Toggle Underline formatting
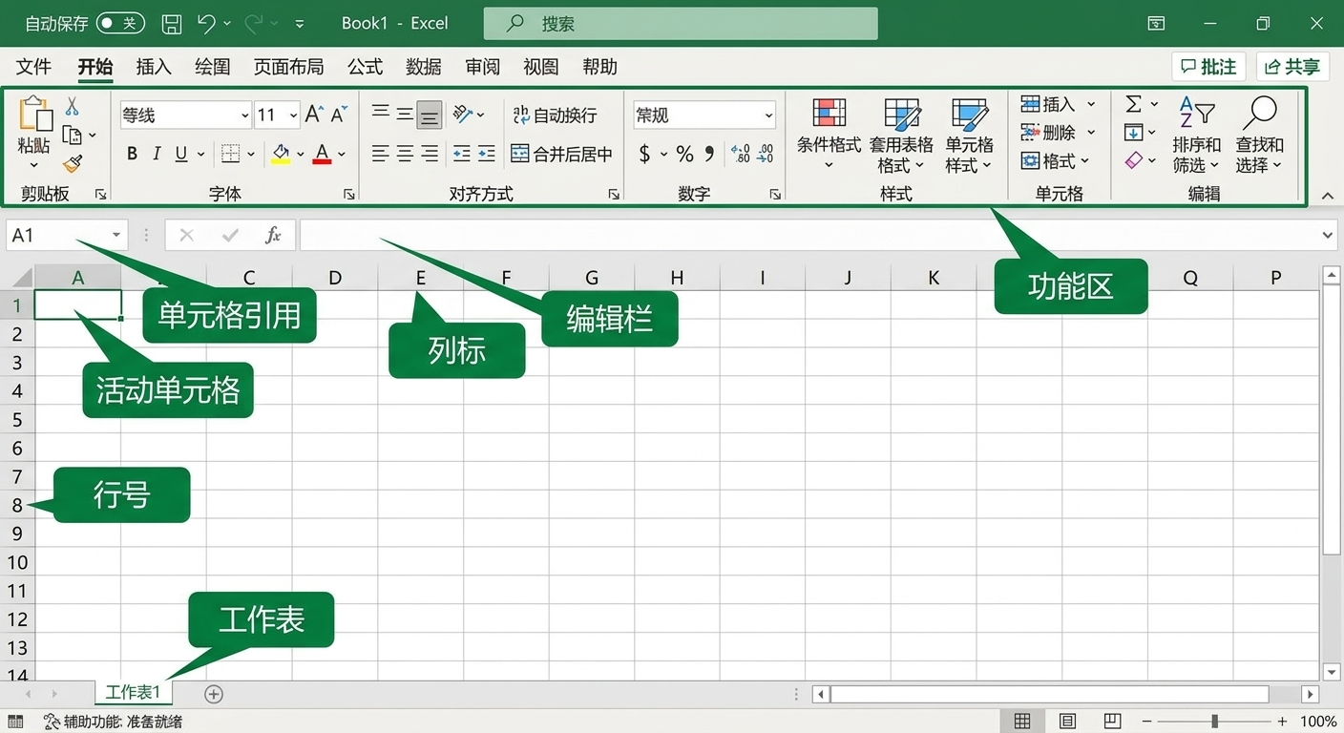The height and width of the screenshot is (733, 1344). coord(180,154)
